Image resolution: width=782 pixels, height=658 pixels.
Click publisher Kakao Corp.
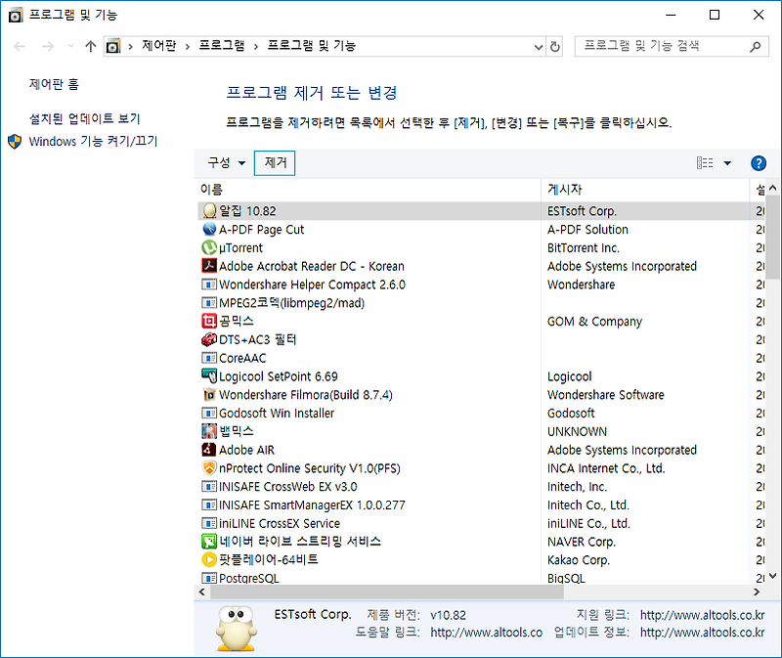point(579,560)
